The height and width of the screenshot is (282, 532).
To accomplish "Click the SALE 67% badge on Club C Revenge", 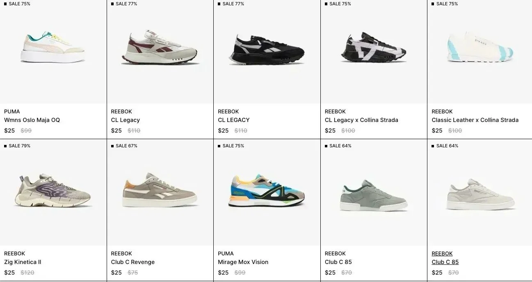I will [x=124, y=146].
